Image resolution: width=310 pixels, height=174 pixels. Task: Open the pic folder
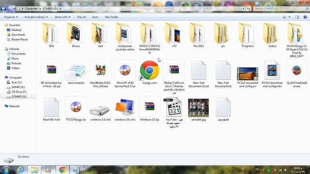(223, 35)
